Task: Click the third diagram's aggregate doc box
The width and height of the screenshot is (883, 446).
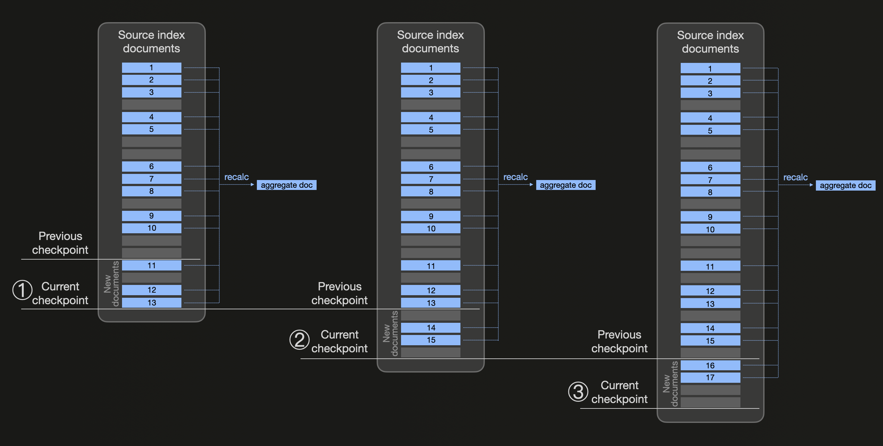Action: pyautogui.click(x=845, y=185)
